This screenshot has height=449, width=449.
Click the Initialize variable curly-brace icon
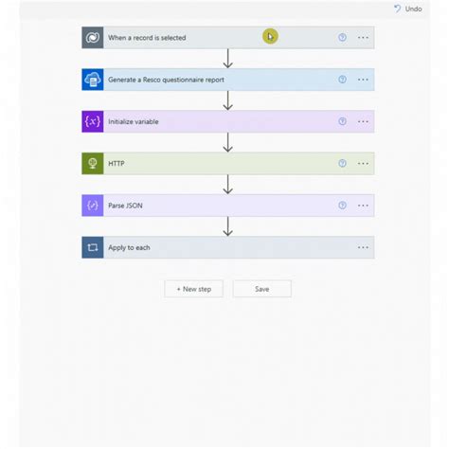[x=93, y=121]
